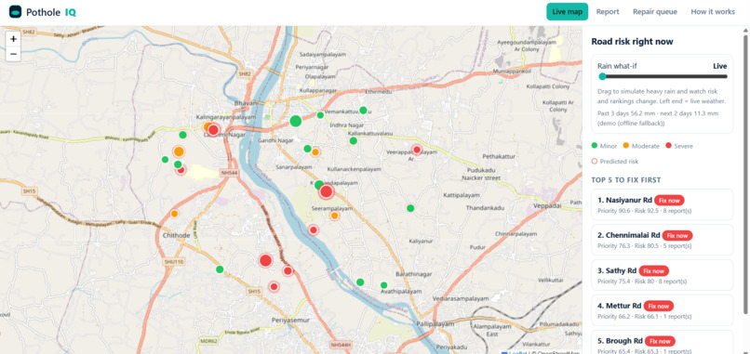This screenshot has width=750, height=354.
Task: Click orange marker beside Kalingarayanpalayam label
Action: pos(208,127)
